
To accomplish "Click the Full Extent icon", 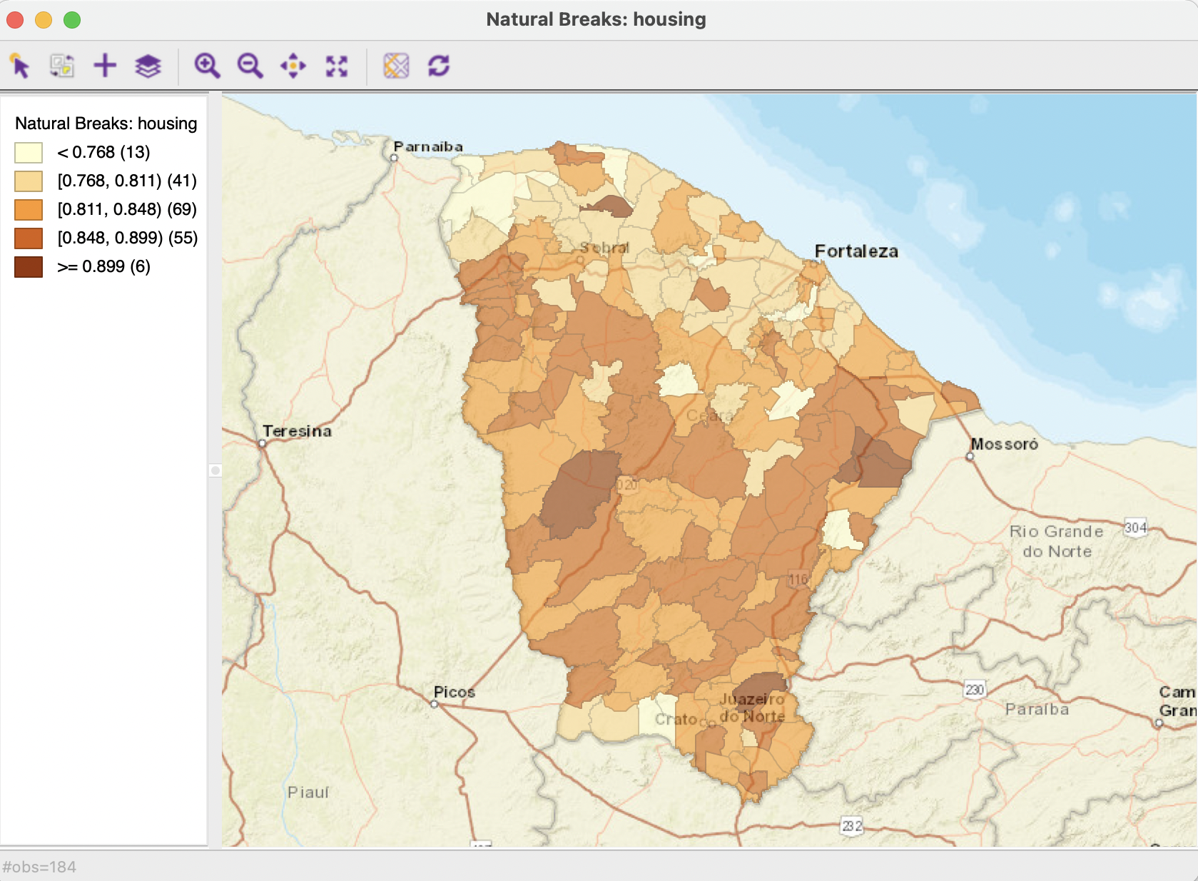I will click(337, 66).
